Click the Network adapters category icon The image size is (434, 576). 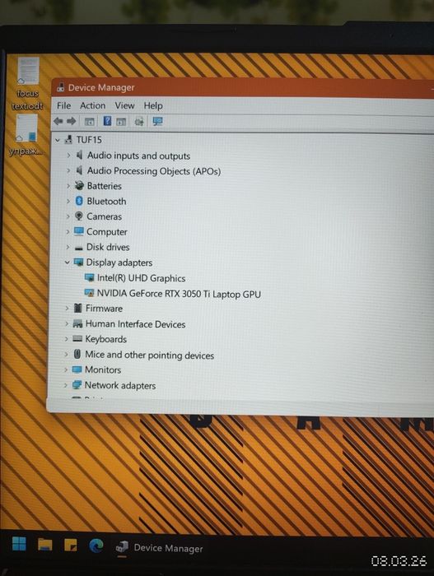tap(77, 384)
